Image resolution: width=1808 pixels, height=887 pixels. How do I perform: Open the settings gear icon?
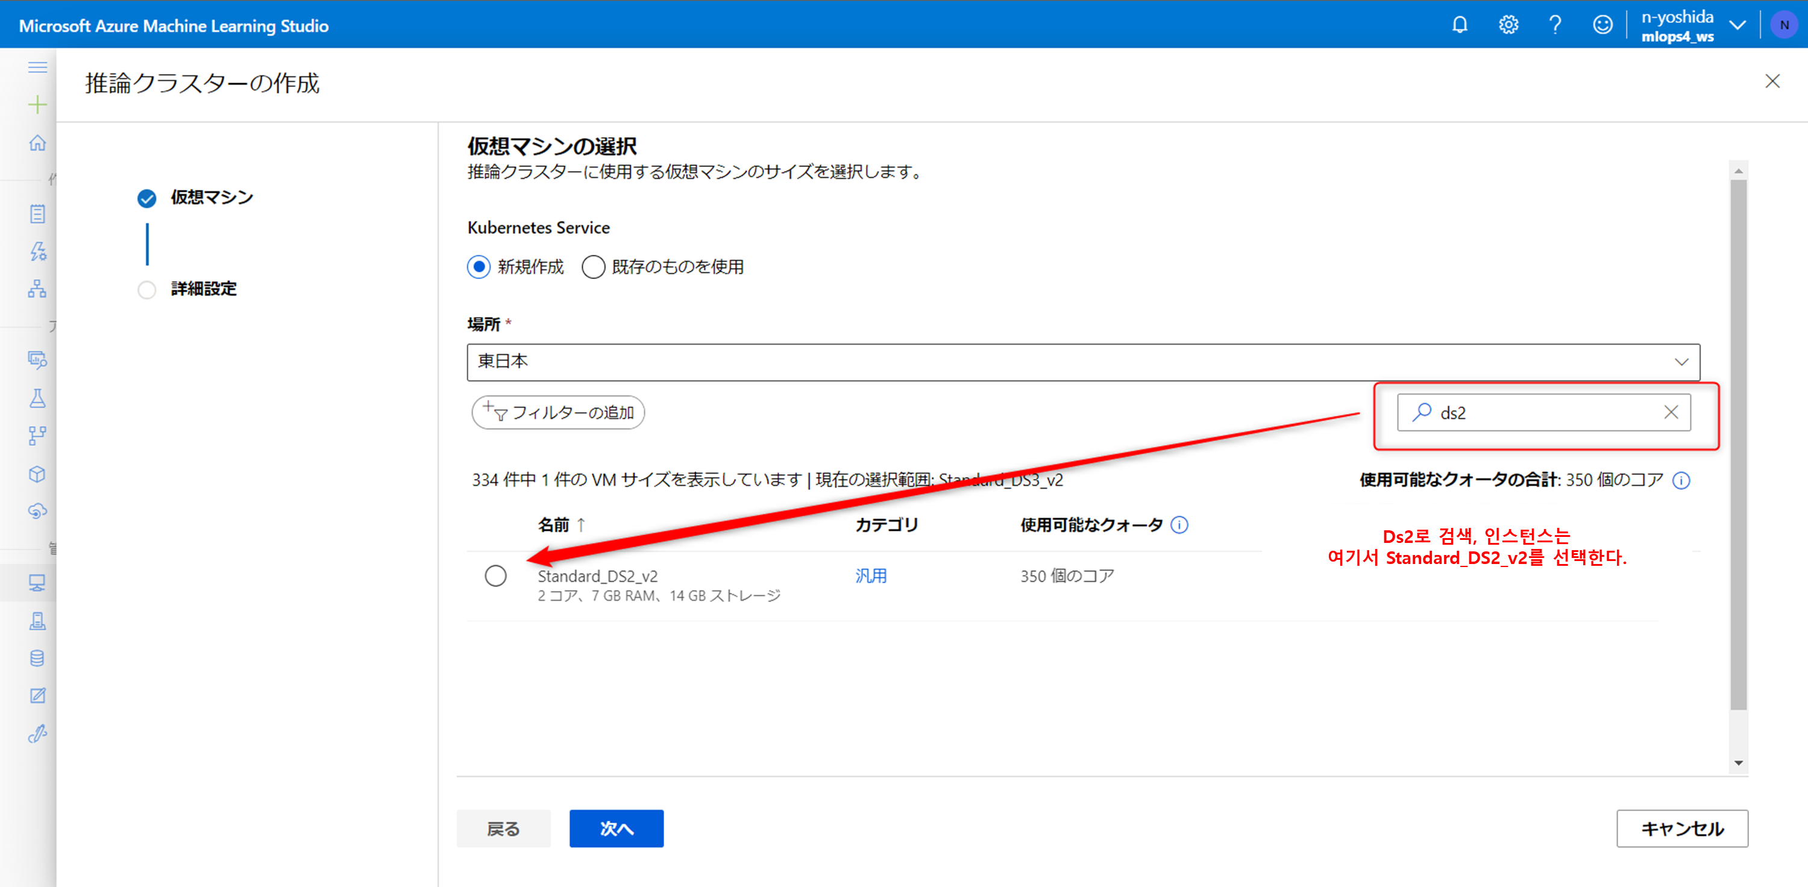click(1508, 25)
